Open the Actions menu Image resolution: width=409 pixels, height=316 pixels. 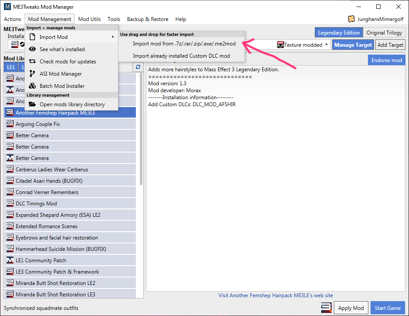click(x=12, y=19)
